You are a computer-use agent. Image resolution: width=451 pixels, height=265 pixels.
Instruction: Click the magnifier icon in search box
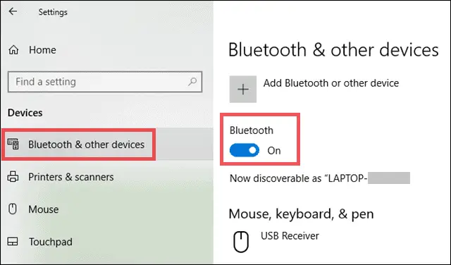192,82
